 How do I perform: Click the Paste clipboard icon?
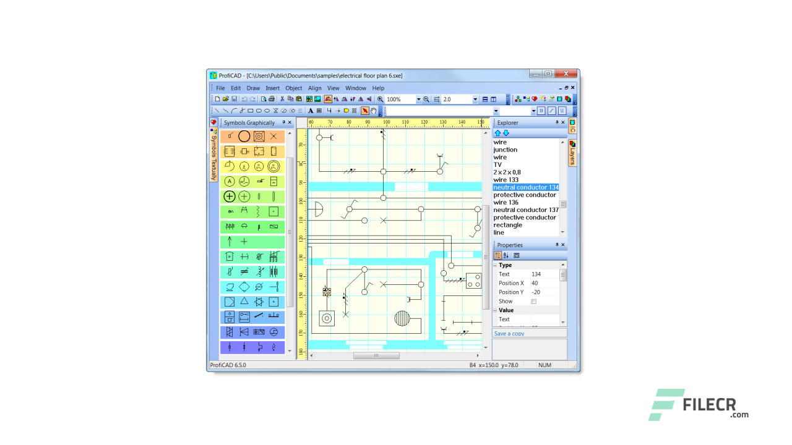(299, 99)
